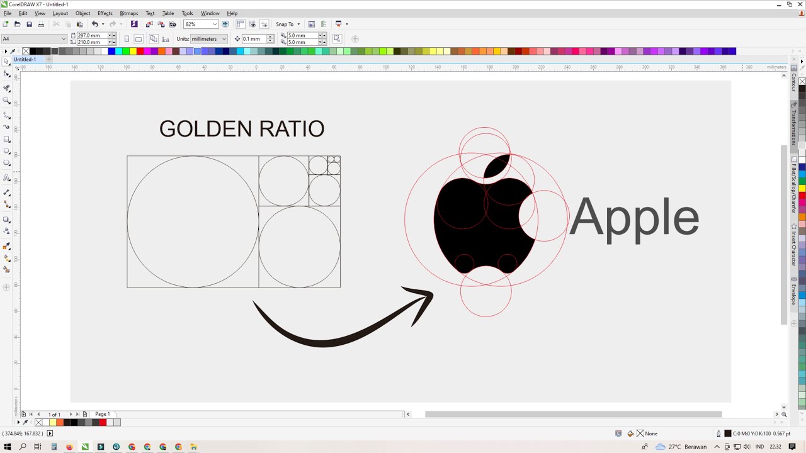Viewport: 806px width, 453px height.
Task: Open Windows Start menu
Action: [8, 447]
